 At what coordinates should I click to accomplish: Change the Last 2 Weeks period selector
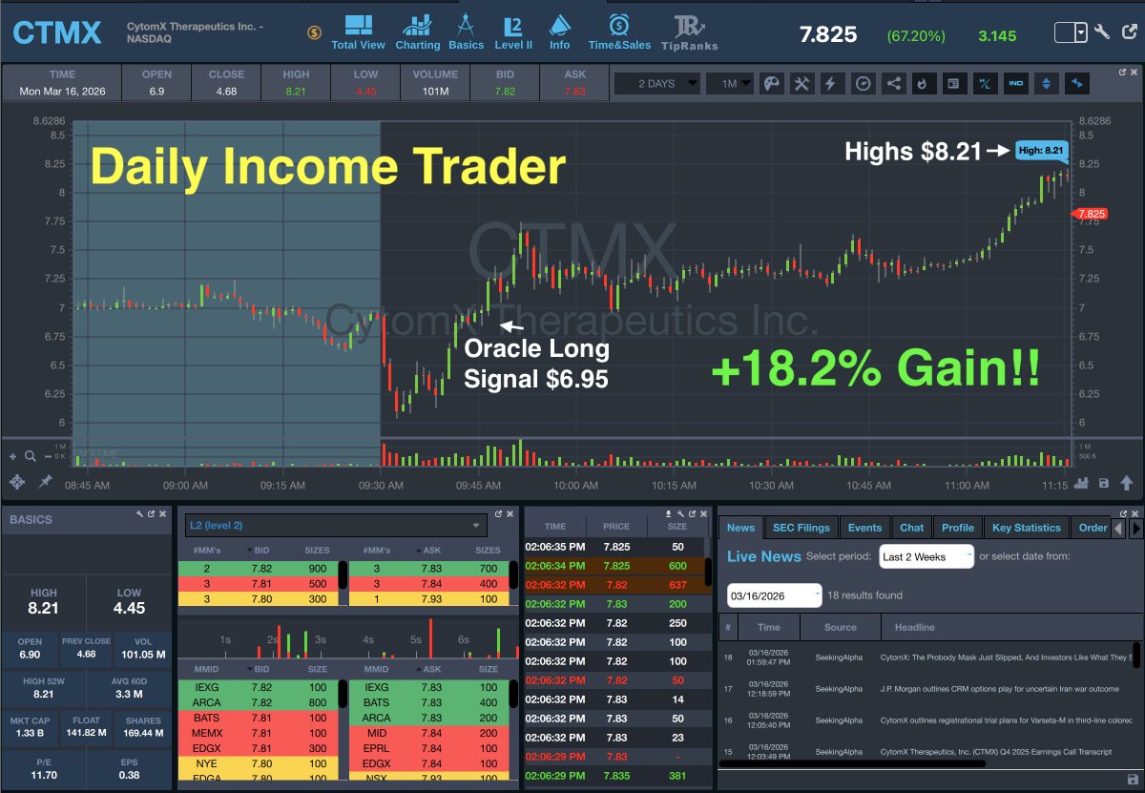click(925, 556)
